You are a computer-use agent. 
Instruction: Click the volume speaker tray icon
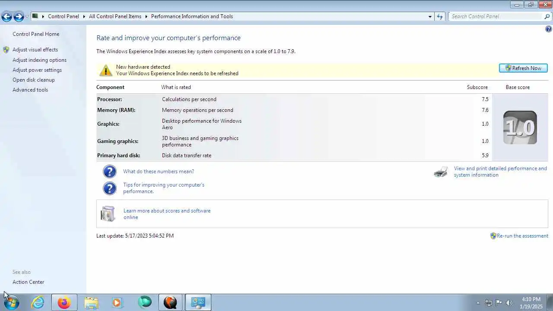pyautogui.click(x=509, y=303)
